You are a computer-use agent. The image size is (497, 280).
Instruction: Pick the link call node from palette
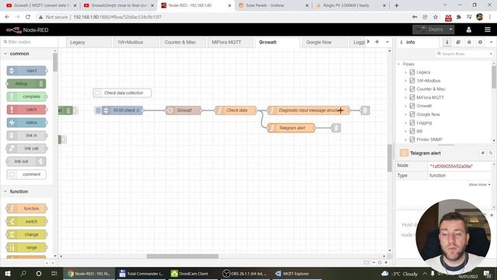tap(26, 149)
